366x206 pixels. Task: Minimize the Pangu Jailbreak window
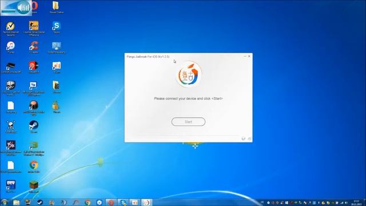pyautogui.click(x=245, y=56)
